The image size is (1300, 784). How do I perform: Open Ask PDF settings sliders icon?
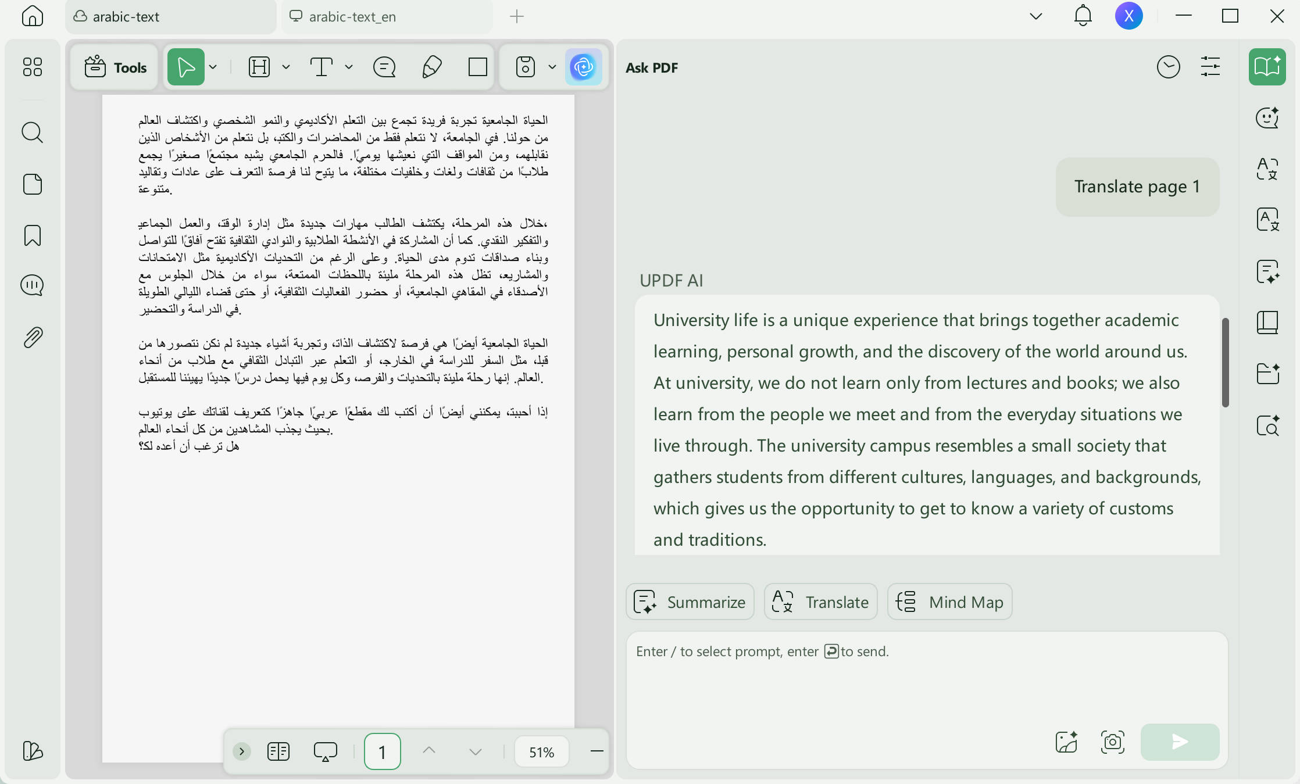click(1210, 67)
